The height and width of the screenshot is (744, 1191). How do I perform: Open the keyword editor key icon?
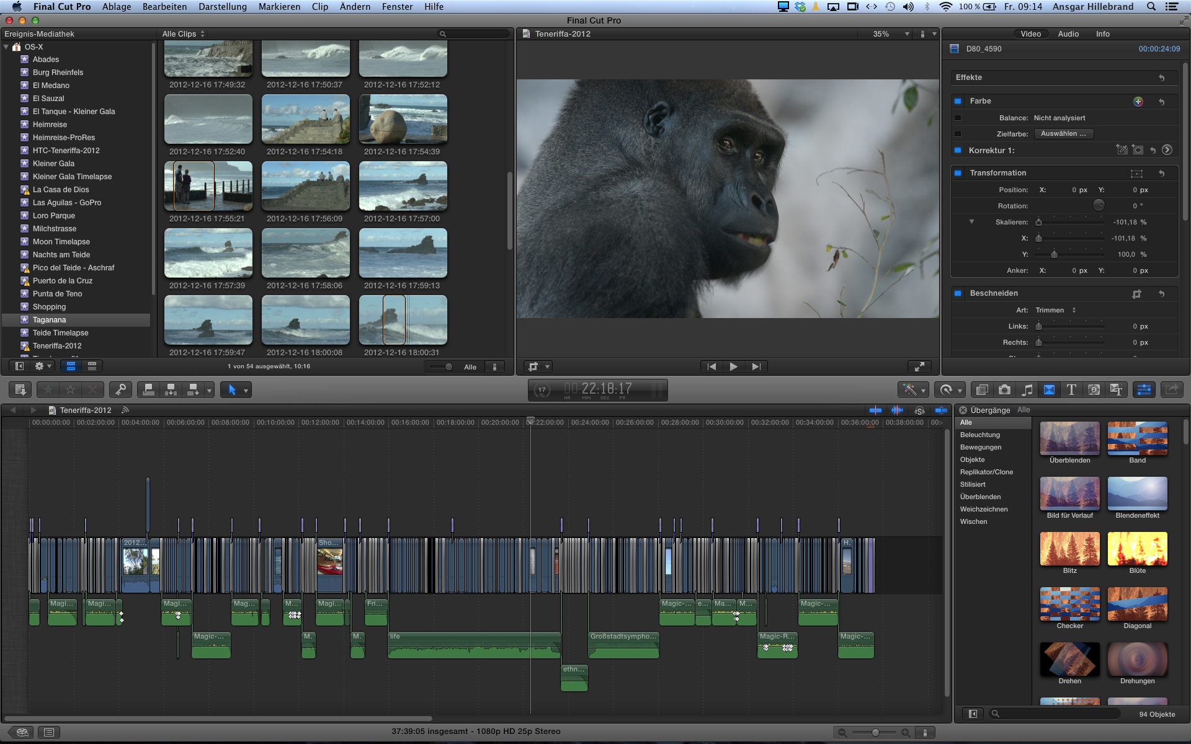tap(120, 390)
